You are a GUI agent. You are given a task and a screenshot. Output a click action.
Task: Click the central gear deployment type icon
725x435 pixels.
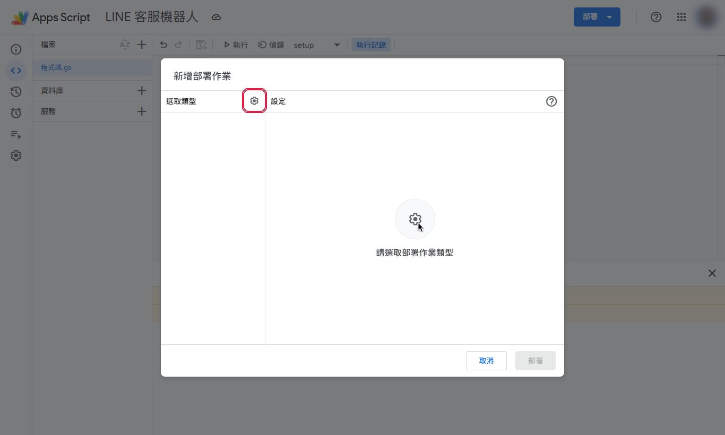click(415, 219)
